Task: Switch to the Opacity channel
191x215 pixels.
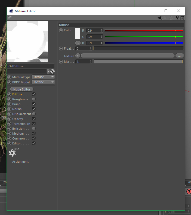Action: (18, 119)
